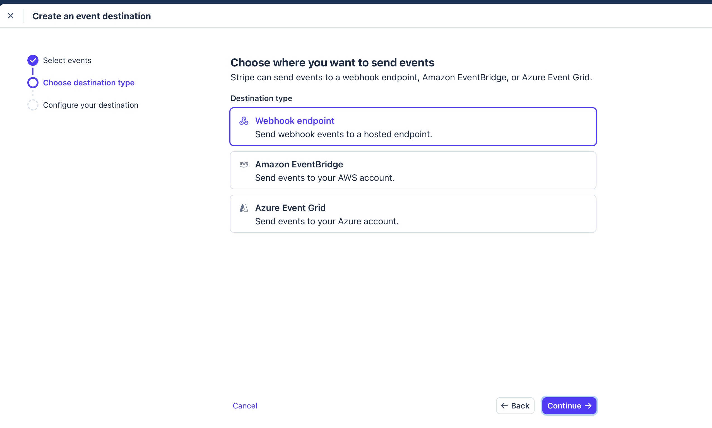This screenshot has height=428, width=712.
Task: Click the 'Create an event destination' title
Action: click(92, 16)
